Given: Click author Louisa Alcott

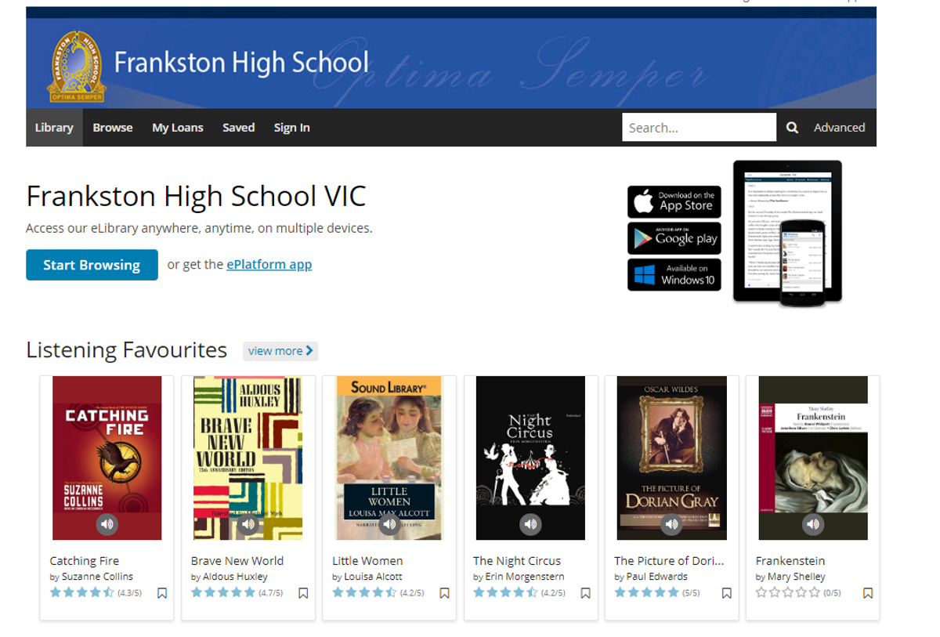Looking at the screenshot, I should 373,577.
